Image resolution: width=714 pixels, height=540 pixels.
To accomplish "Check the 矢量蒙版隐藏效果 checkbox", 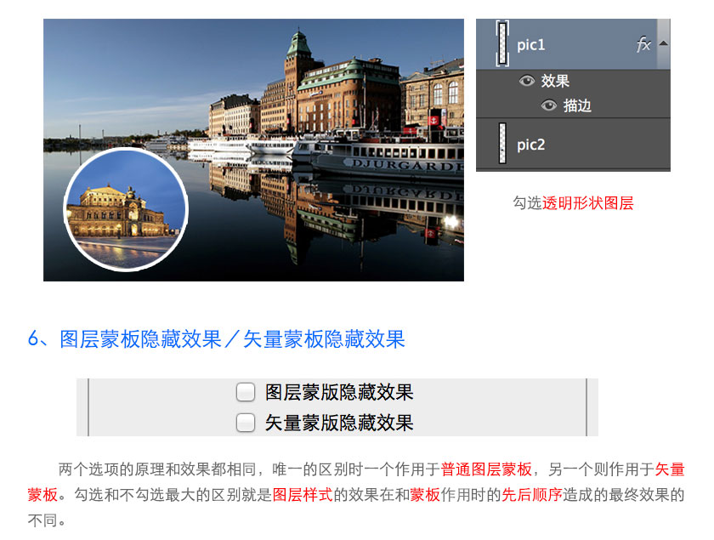I will [x=246, y=423].
